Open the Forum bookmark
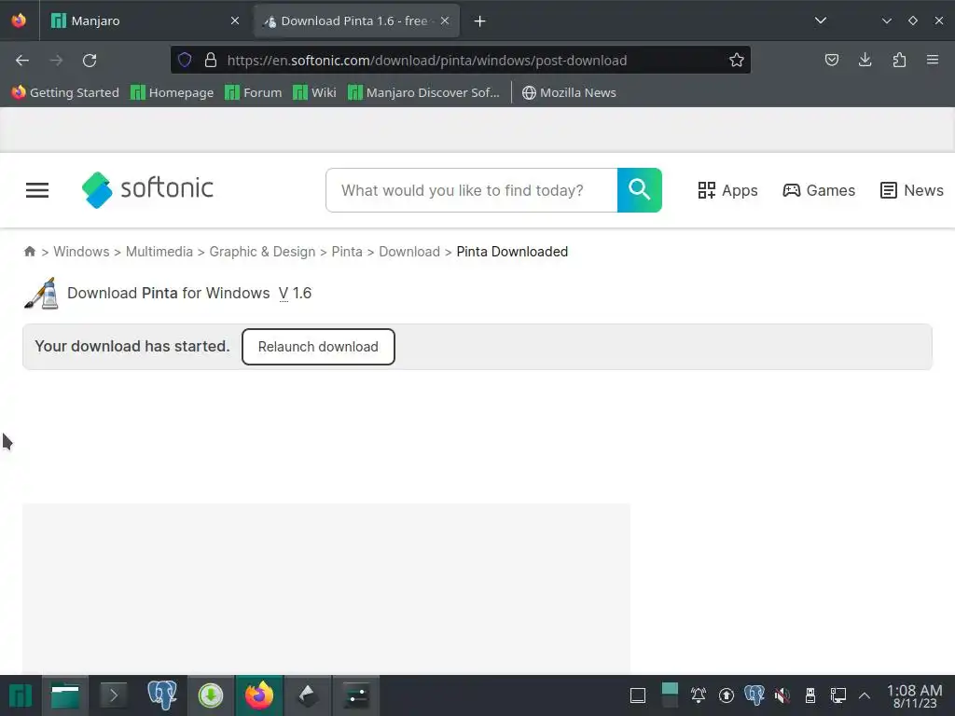The width and height of the screenshot is (955, 716). 254,92
